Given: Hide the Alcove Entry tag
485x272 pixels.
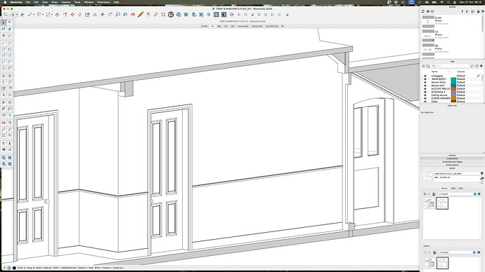Looking at the screenshot, I should [x=425, y=82].
